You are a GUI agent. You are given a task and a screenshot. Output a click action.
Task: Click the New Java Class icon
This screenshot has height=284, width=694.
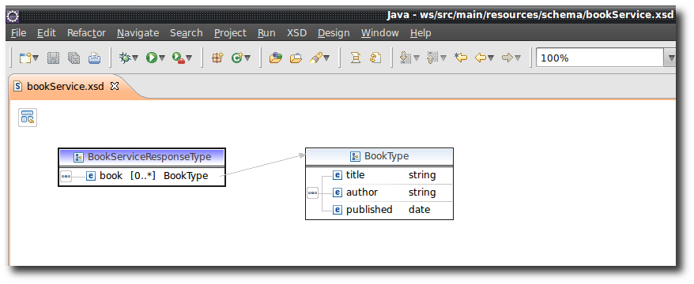pyautogui.click(x=238, y=58)
